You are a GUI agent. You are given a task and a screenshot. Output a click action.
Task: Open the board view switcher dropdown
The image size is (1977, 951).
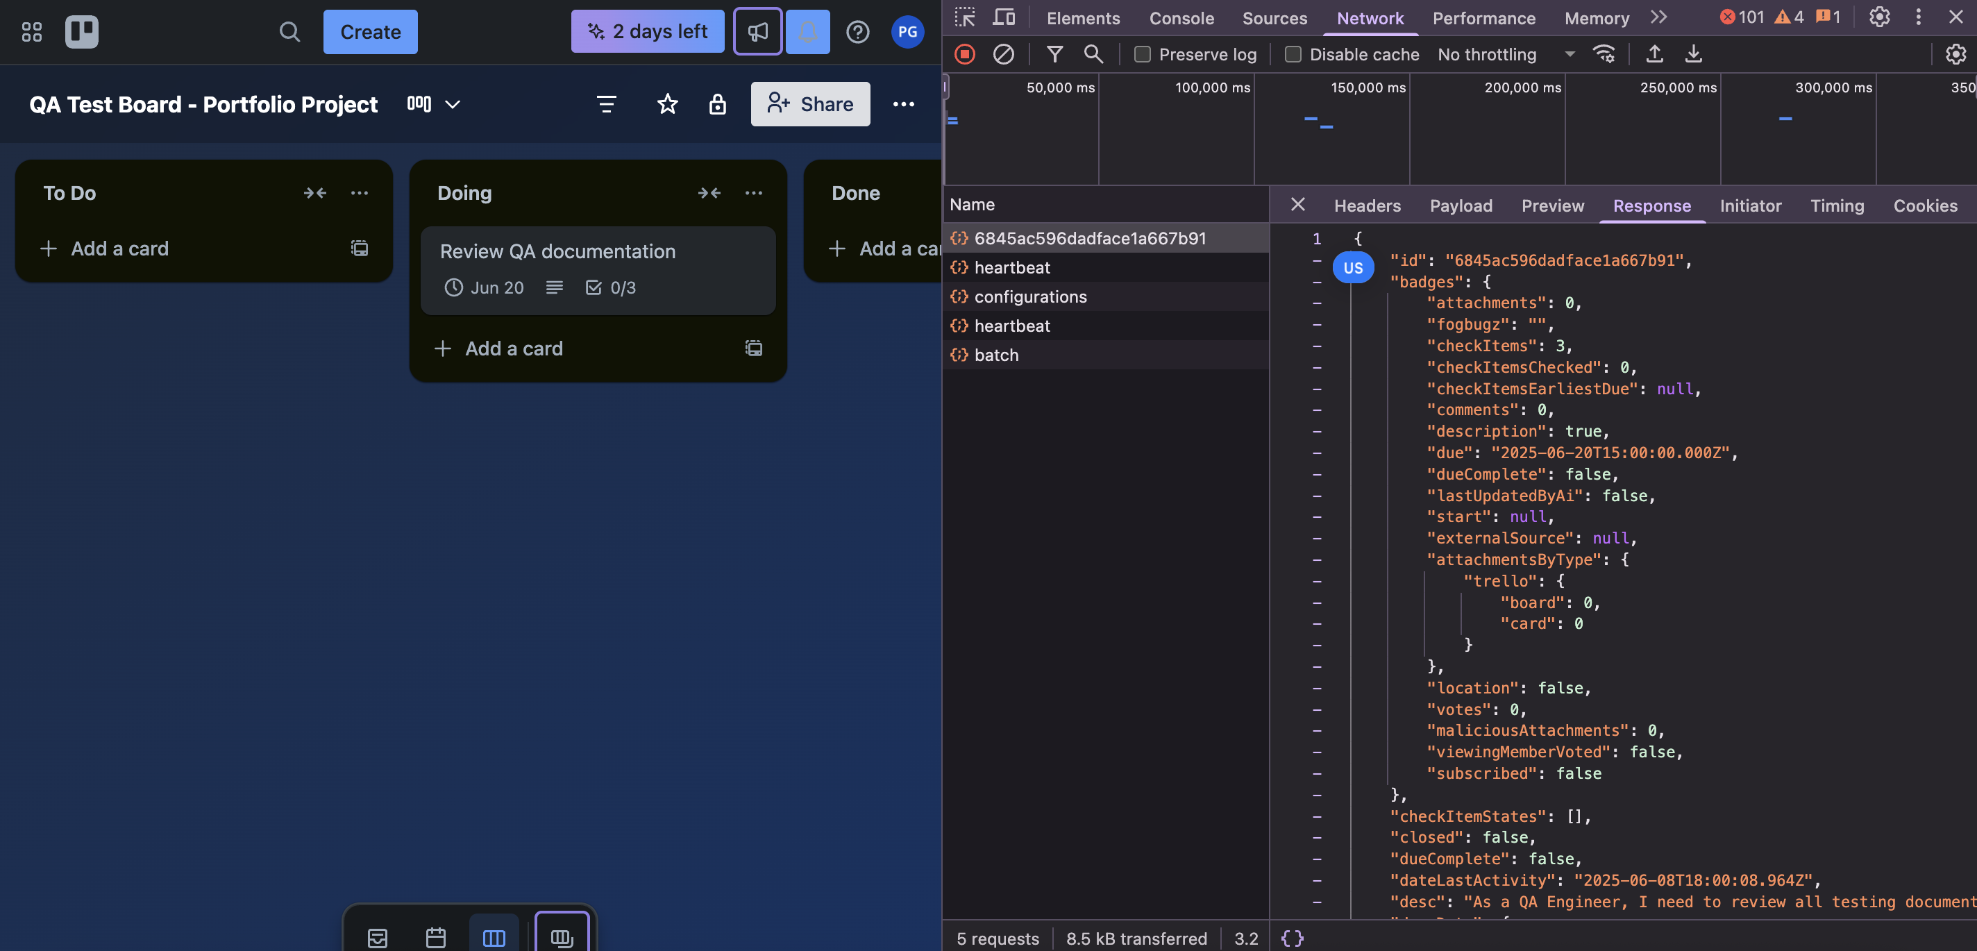click(x=434, y=103)
